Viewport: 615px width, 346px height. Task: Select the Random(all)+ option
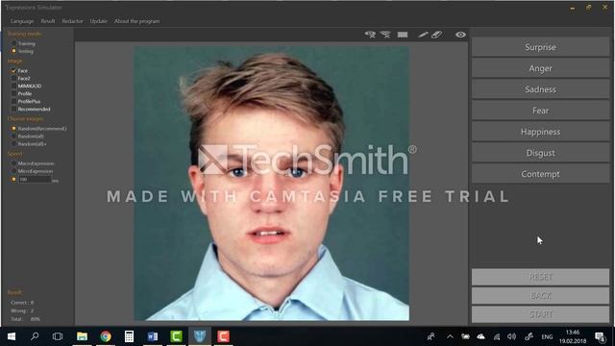[x=14, y=144]
